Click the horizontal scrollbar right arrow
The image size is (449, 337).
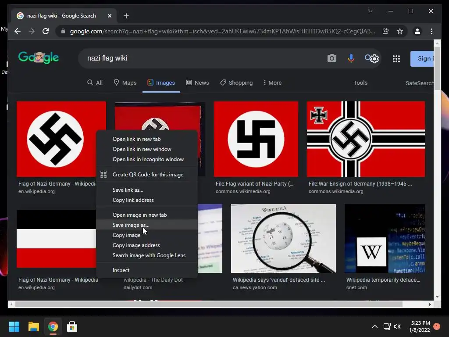tap(430, 305)
